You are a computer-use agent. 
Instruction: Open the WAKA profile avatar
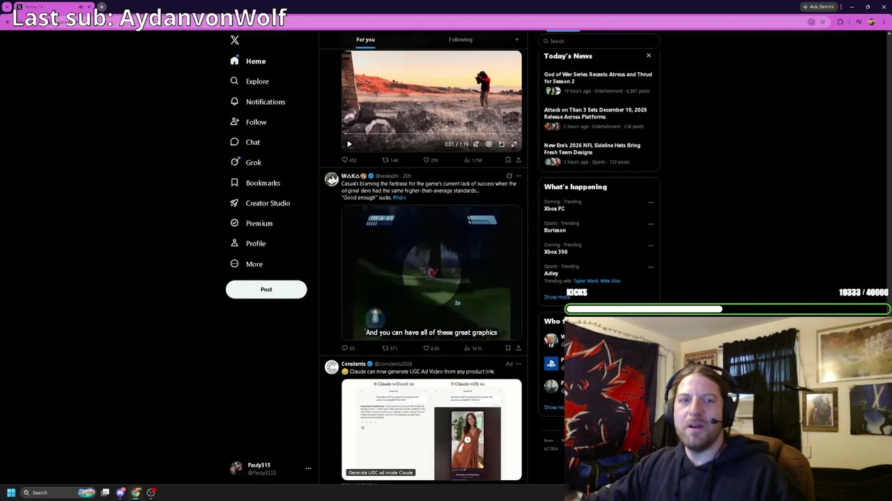coord(331,180)
